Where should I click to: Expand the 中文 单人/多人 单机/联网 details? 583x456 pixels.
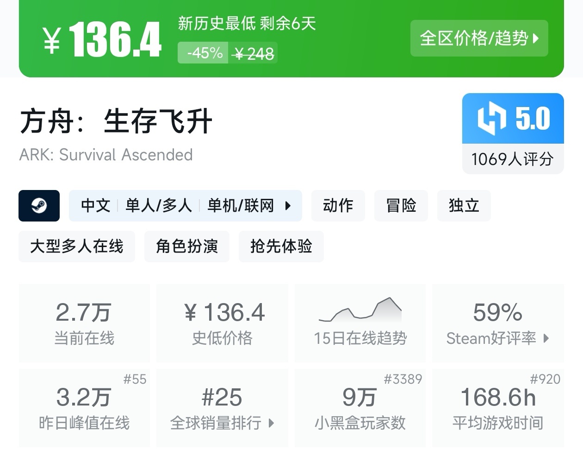[x=186, y=205]
